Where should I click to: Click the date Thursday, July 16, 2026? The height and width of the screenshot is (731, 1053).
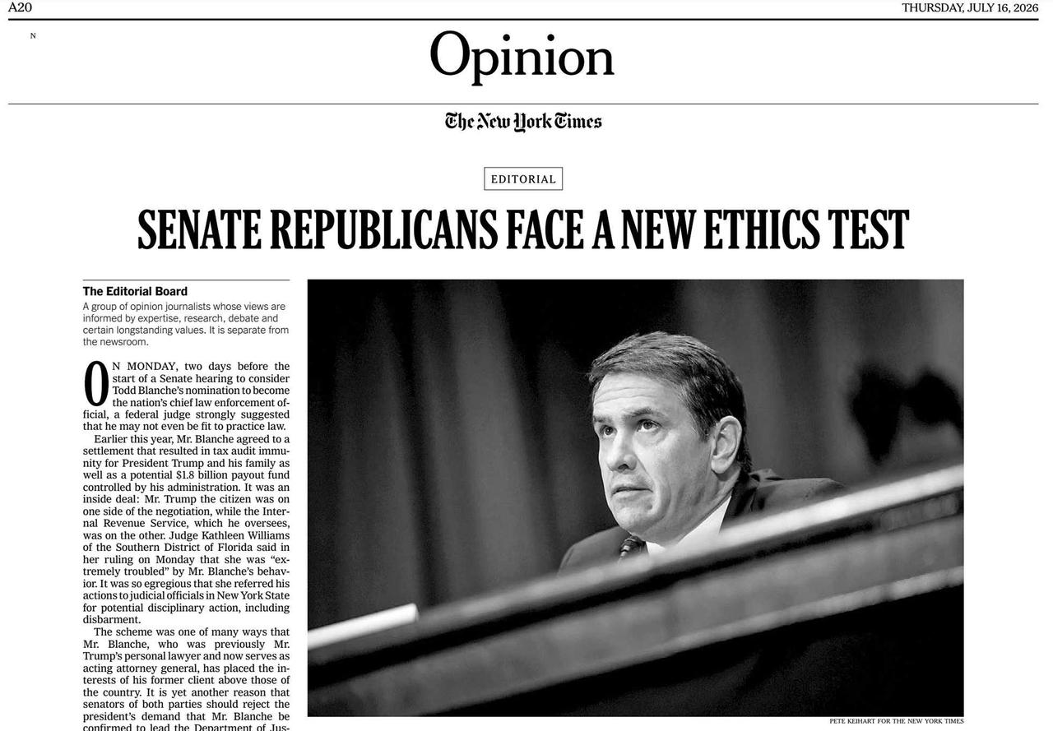click(970, 7)
